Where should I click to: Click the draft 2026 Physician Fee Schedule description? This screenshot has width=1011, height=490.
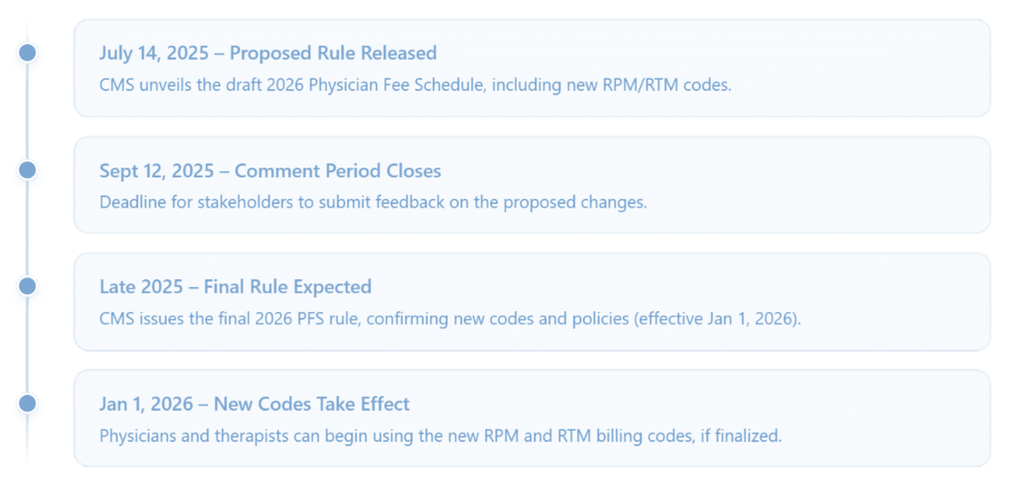coord(415,85)
